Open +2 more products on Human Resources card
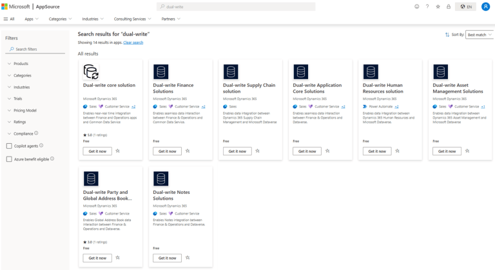The image size is (495, 270). click(x=396, y=106)
